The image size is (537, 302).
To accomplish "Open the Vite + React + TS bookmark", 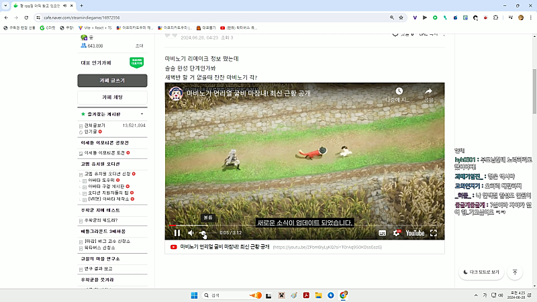I will [x=95, y=28].
